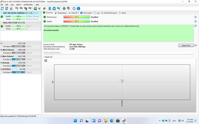
Task: Click the '675 days, 8 hours' power-on value
Action: (x=76, y=44)
